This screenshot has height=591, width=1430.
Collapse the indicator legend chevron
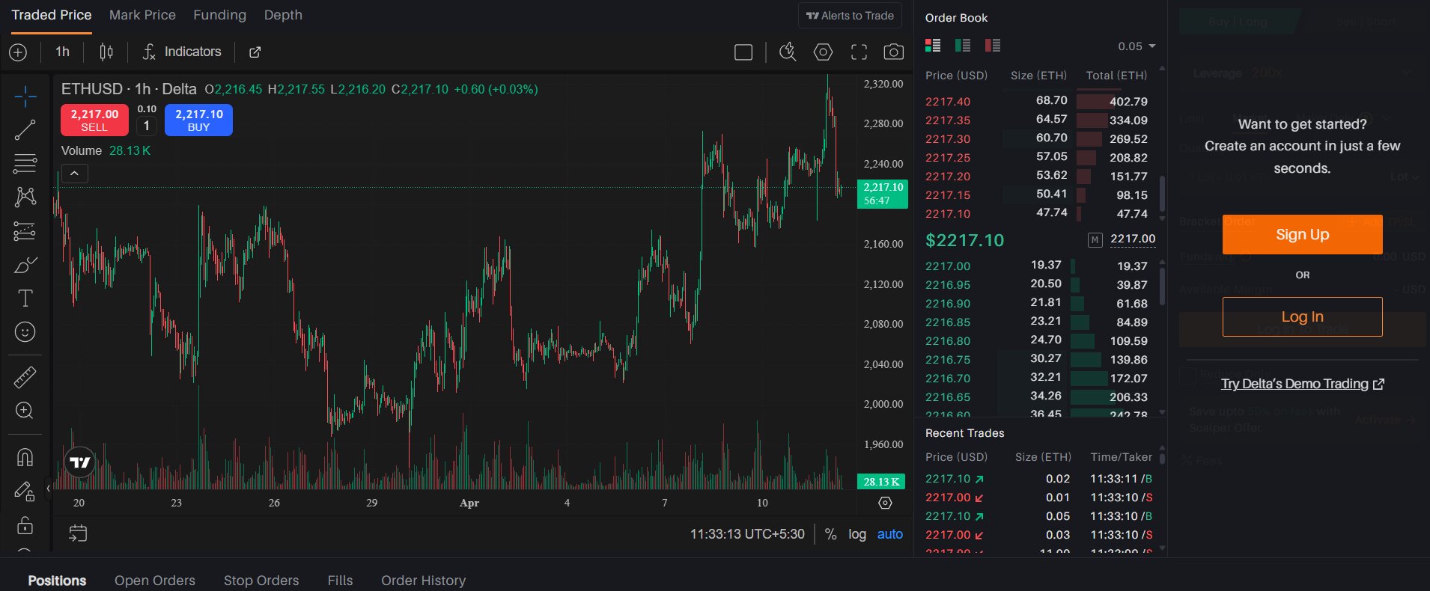(74, 174)
